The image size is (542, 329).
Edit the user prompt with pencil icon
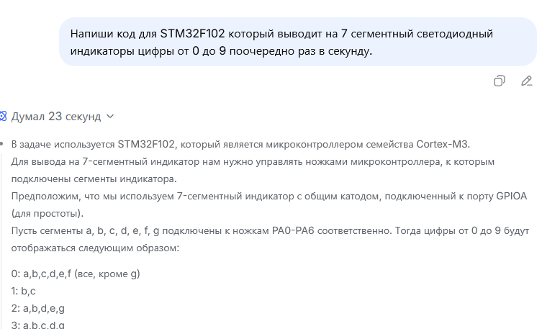coord(527,81)
